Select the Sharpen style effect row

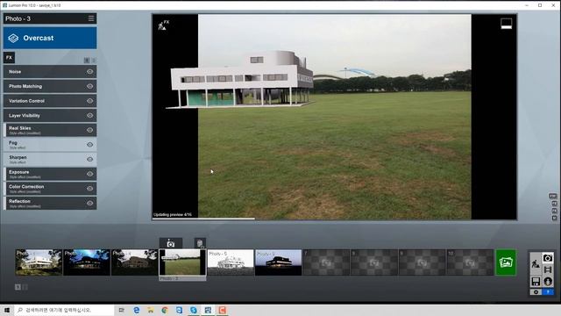coord(50,159)
